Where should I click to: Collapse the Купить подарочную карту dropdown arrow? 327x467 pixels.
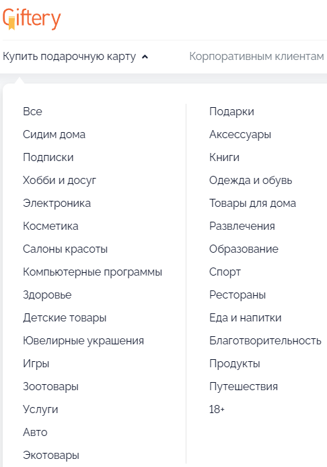click(x=145, y=57)
